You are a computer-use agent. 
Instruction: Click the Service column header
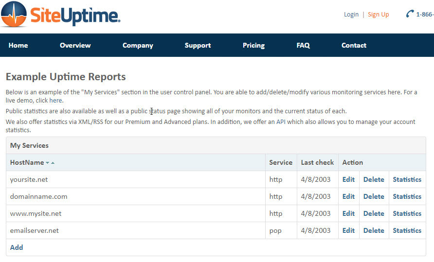click(x=281, y=162)
